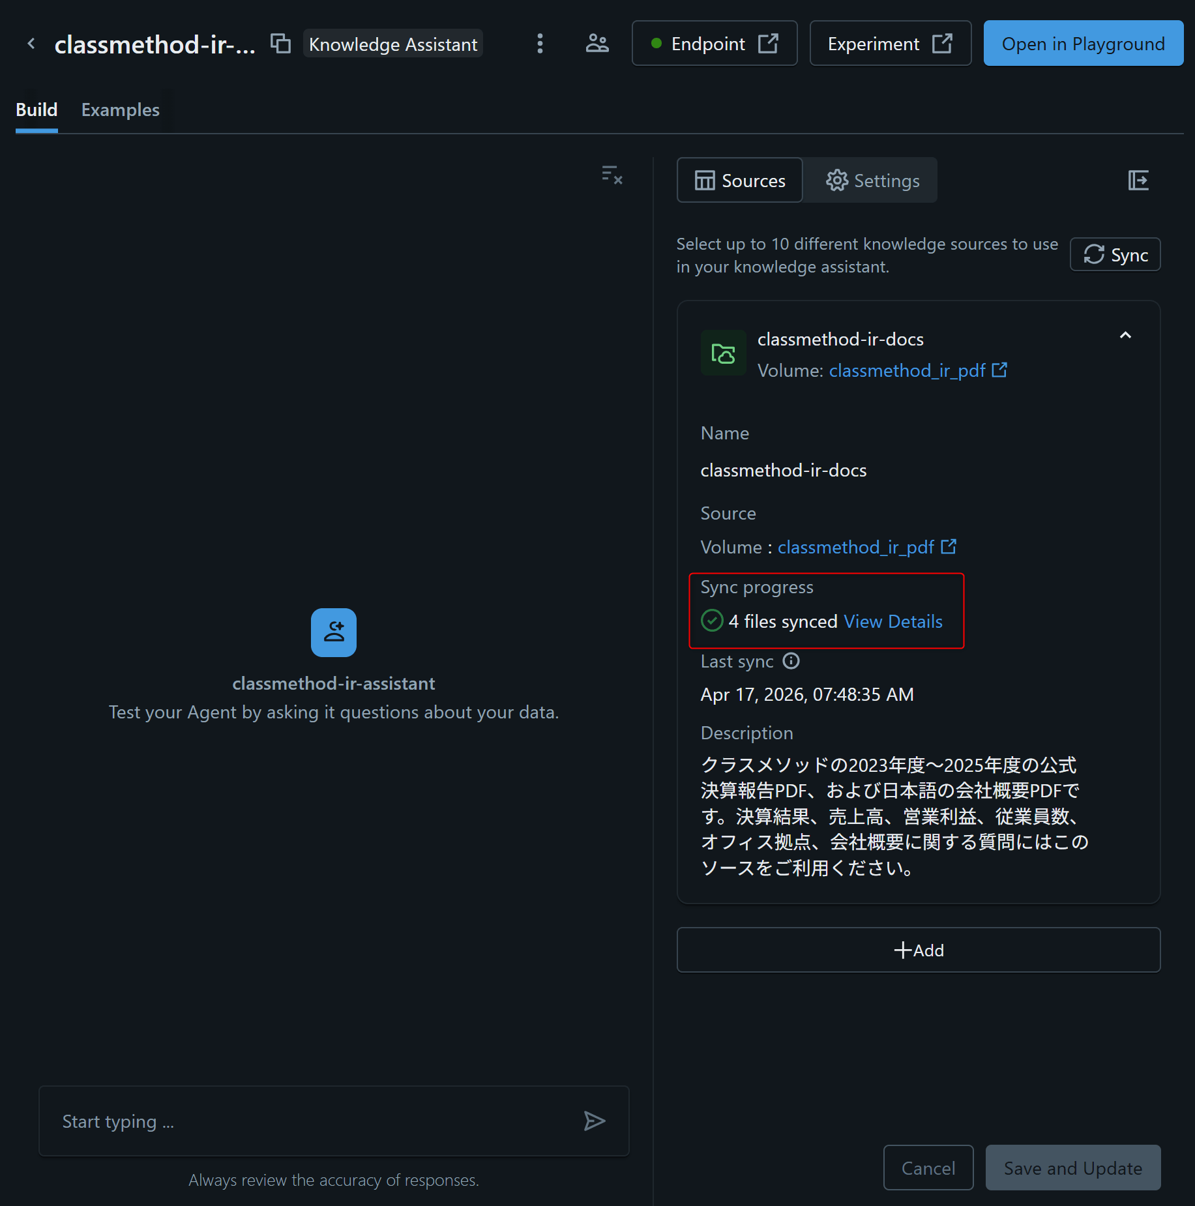Send the message with the paper plane icon
Image resolution: width=1195 pixels, height=1206 pixels.
pos(594,1121)
